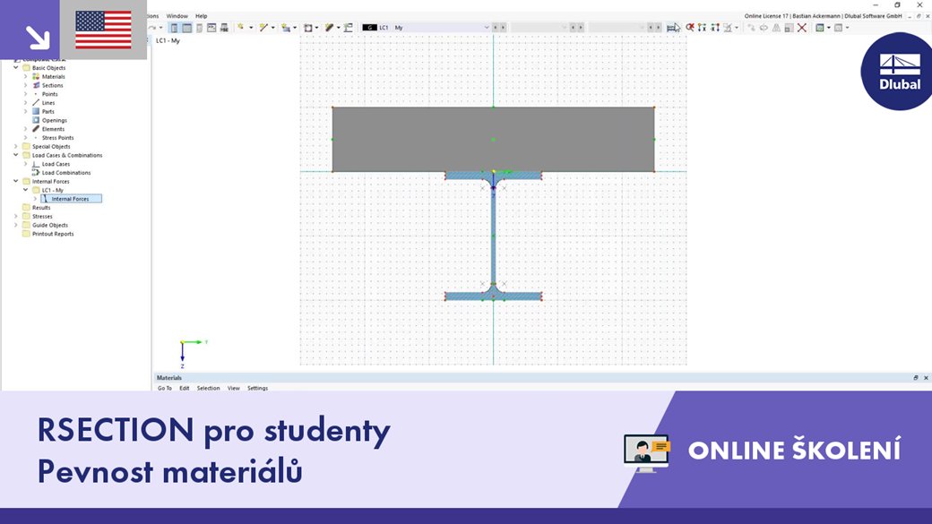The width and height of the screenshot is (932, 524).
Task: Toggle the tables panel icon in toolbar
Action: pos(186,28)
